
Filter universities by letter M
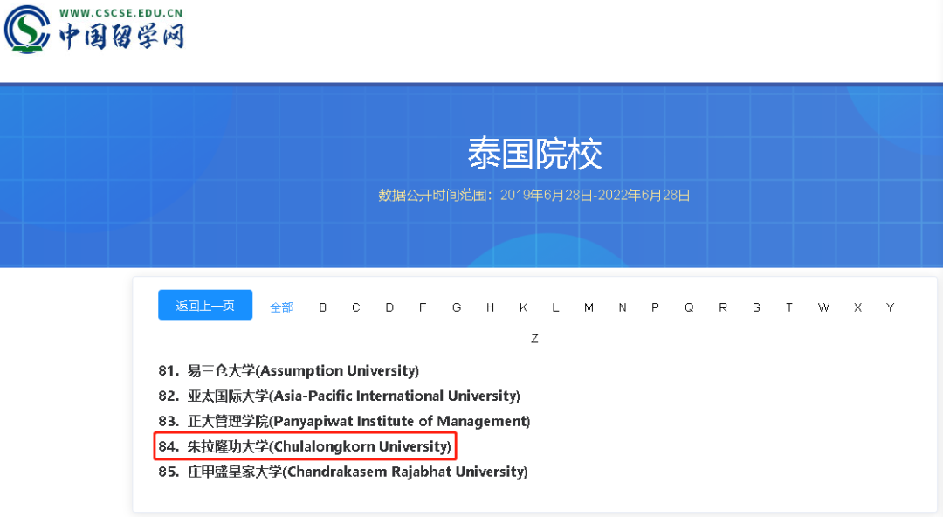pyautogui.click(x=589, y=307)
